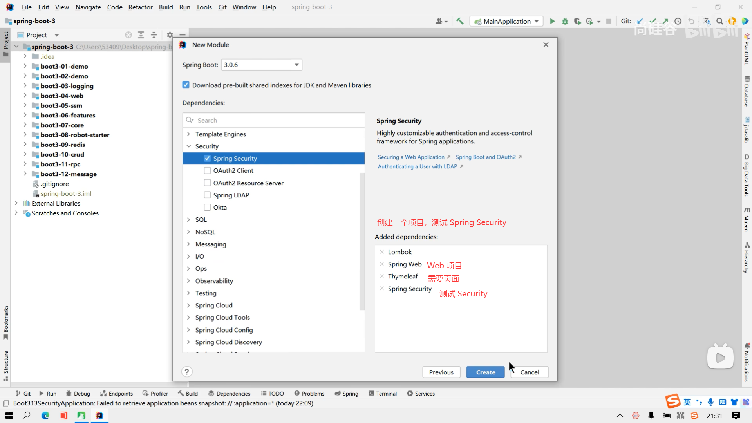The image size is (752, 423).
Task: Uncheck the Spring Security dependency
Action: click(x=207, y=158)
